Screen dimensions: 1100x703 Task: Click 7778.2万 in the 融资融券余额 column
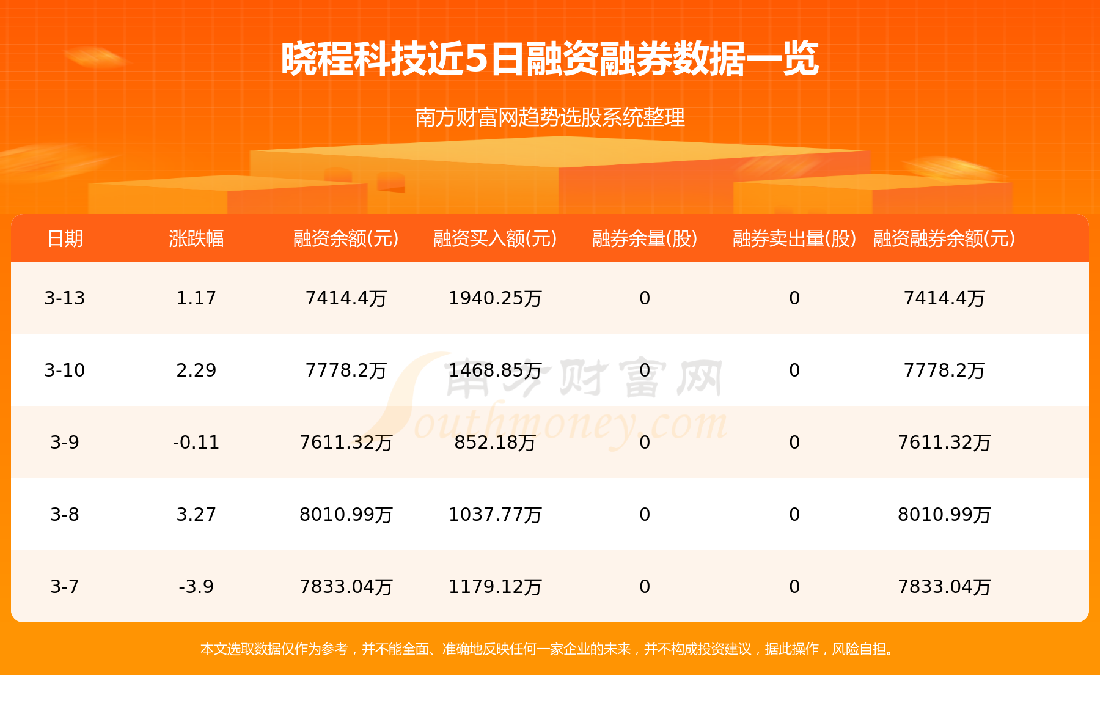click(944, 370)
